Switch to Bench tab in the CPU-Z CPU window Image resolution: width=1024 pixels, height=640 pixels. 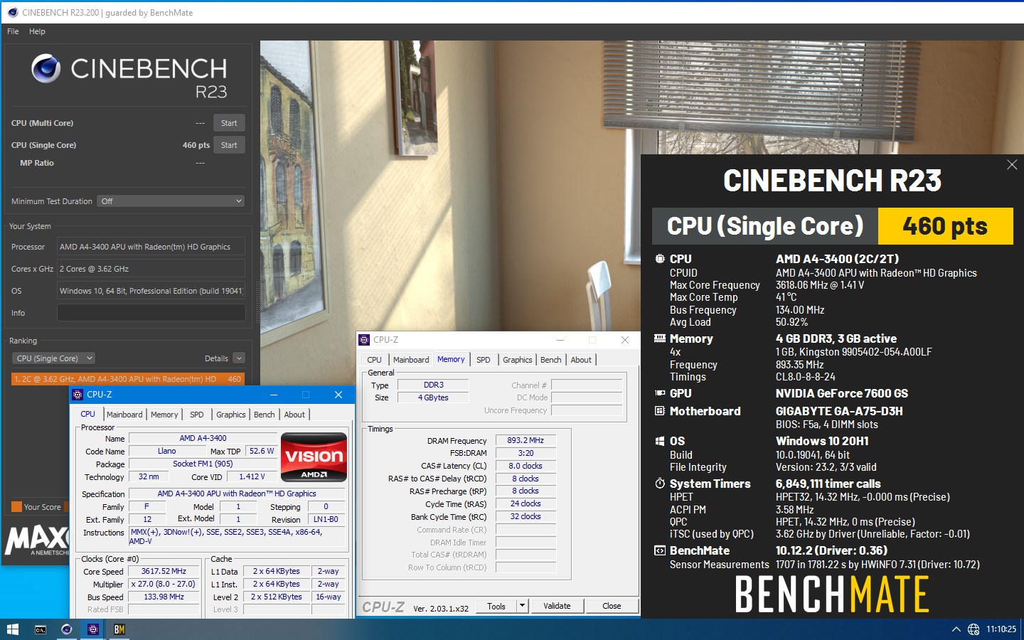click(265, 415)
